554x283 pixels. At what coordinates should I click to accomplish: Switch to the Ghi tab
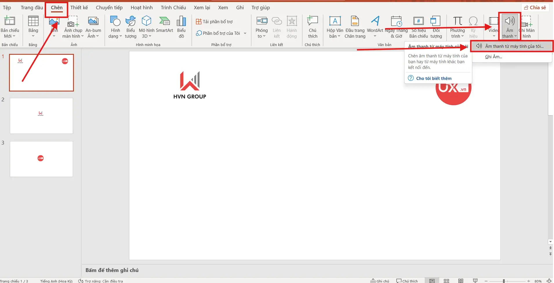coord(240,8)
